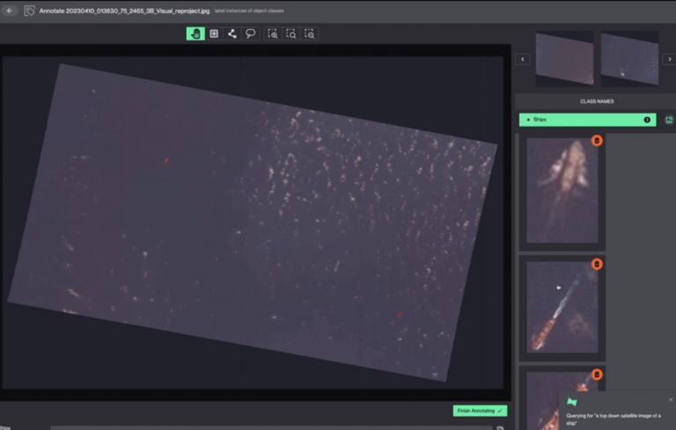The height and width of the screenshot is (430, 676).
Task: Click the zoom in icon
Action: pos(273,33)
